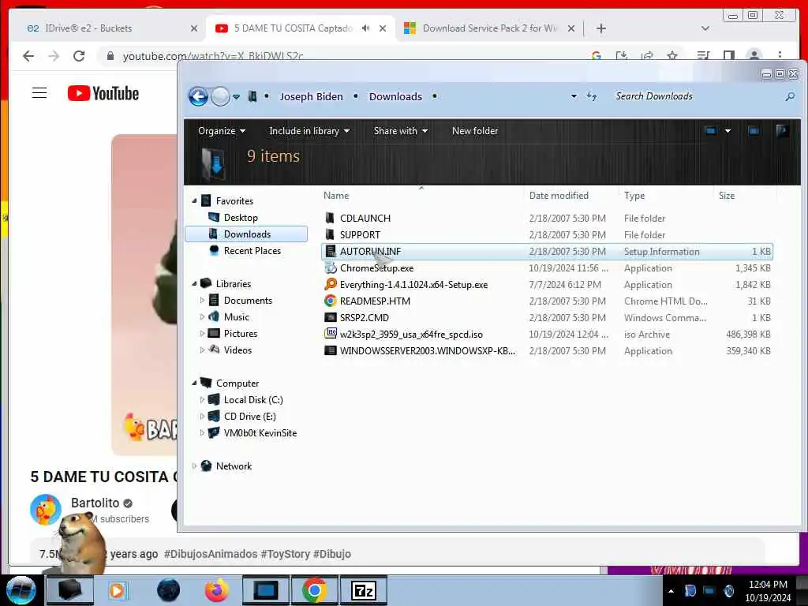Image resolution: width=808 pixels, height=606 pixels.
Task: Sort files by Date modified column
Action: pyautogui.click(x=559, y=196)
